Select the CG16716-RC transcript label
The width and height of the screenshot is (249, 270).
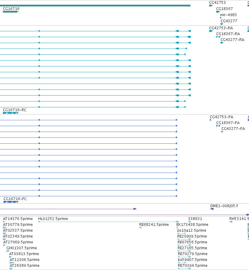pos(15,110)
